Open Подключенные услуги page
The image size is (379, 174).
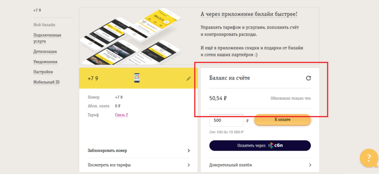pyautogui.click(x=47, y=38)
